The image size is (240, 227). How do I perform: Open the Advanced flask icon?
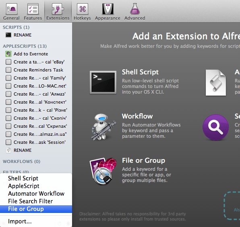pyautogui.click(x=135, y=9)
